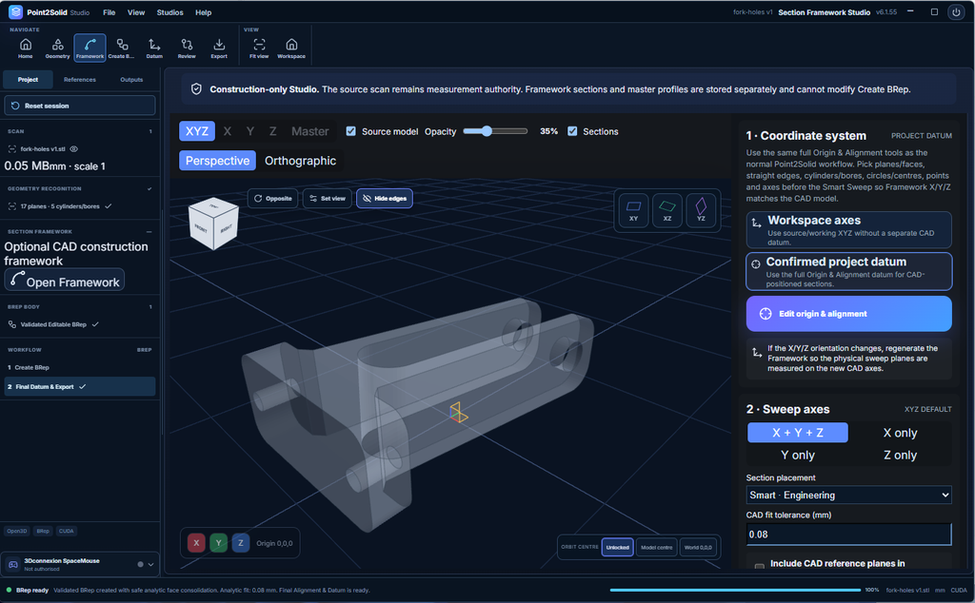This screenshot has height=603, width=975.
Task: Toggle the Hide edges button
Action: [x=385, y=198]
